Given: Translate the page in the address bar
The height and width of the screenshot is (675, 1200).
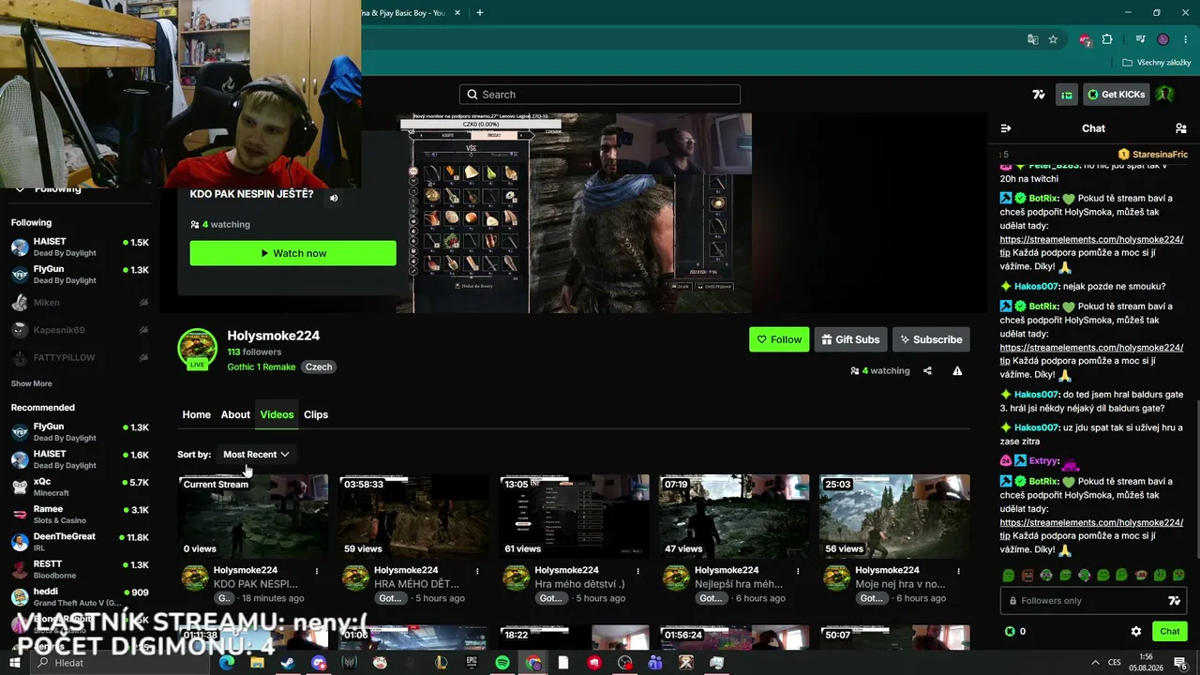Looking at the screenshot, I should (1032, 39).
